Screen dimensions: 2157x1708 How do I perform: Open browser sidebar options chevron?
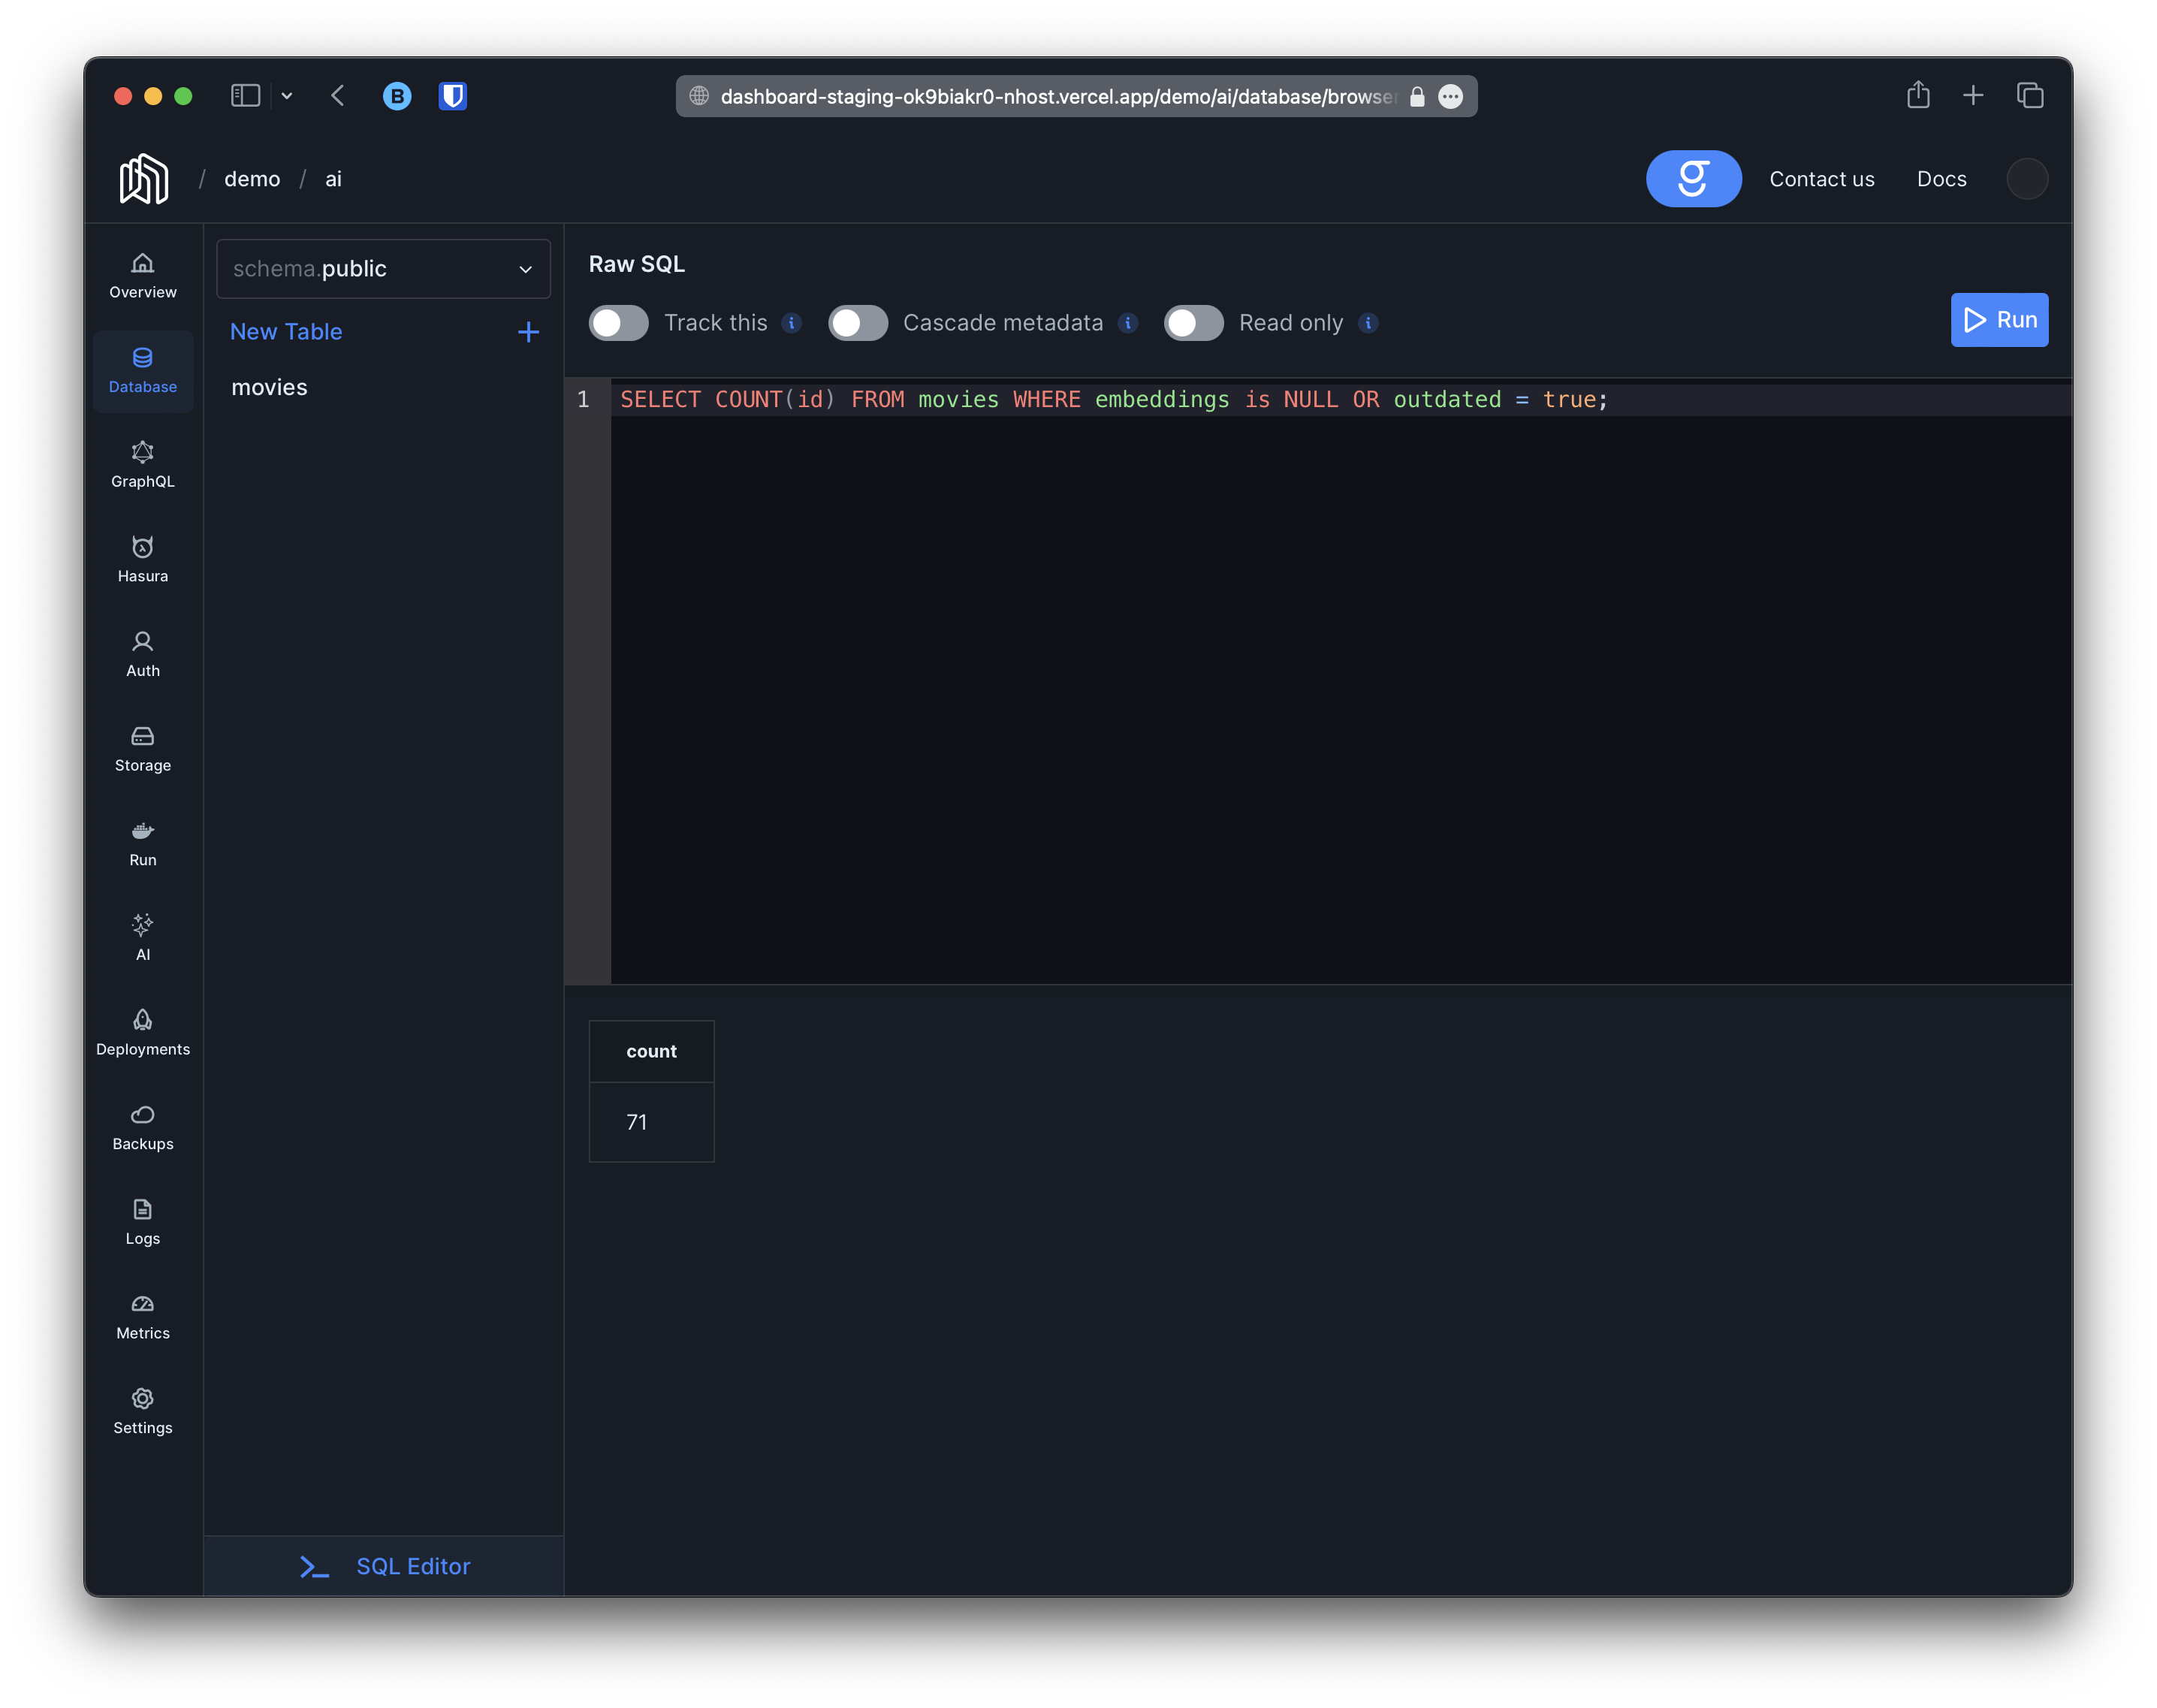[287, 96]
